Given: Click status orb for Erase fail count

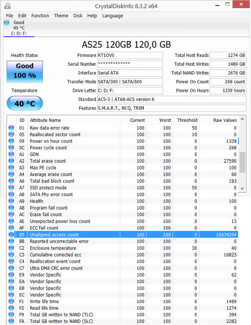Looking at the screenshot, I should [11, 214].
